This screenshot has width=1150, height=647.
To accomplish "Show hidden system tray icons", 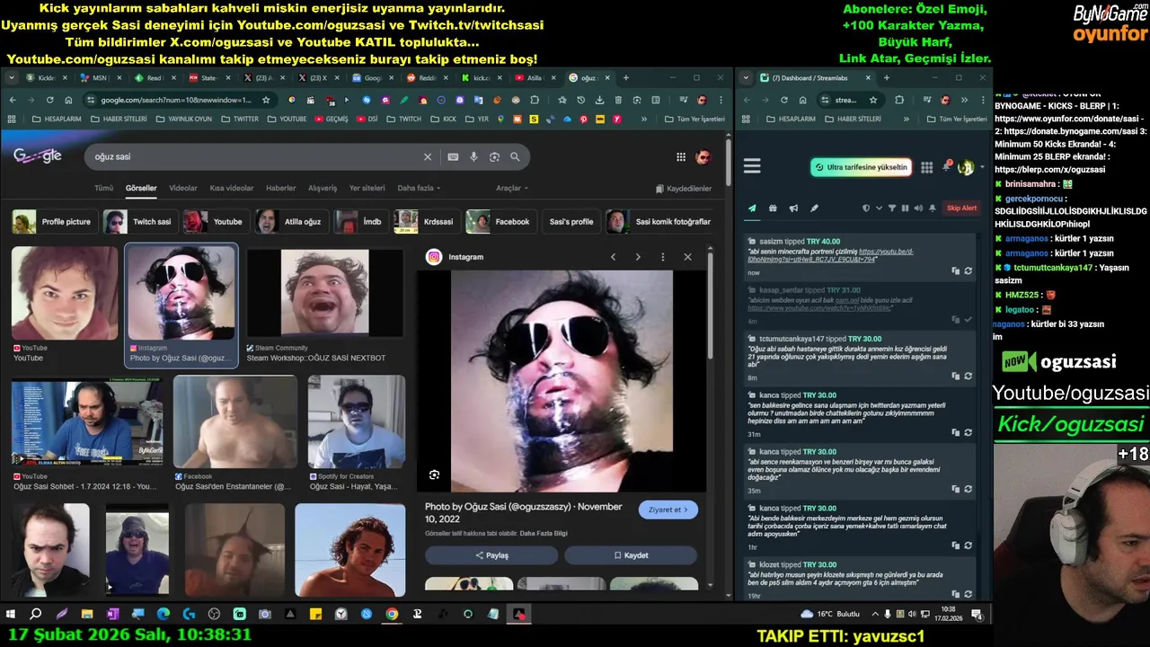I will pyautogui.click(x=876, y=614).
